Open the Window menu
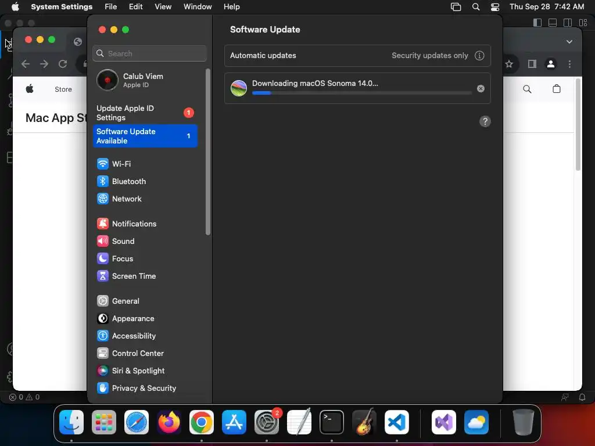This screenshot has width=595, height=446. click(198, 7)
